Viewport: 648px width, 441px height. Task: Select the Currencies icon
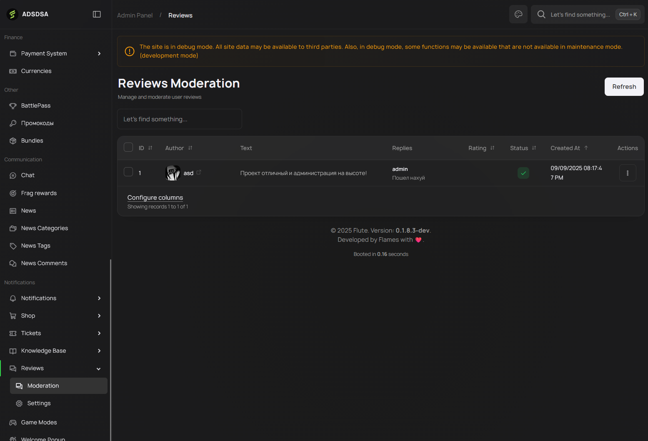point(13,71)
